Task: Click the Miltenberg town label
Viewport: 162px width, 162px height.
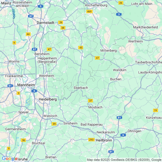Action: [108, 50]
